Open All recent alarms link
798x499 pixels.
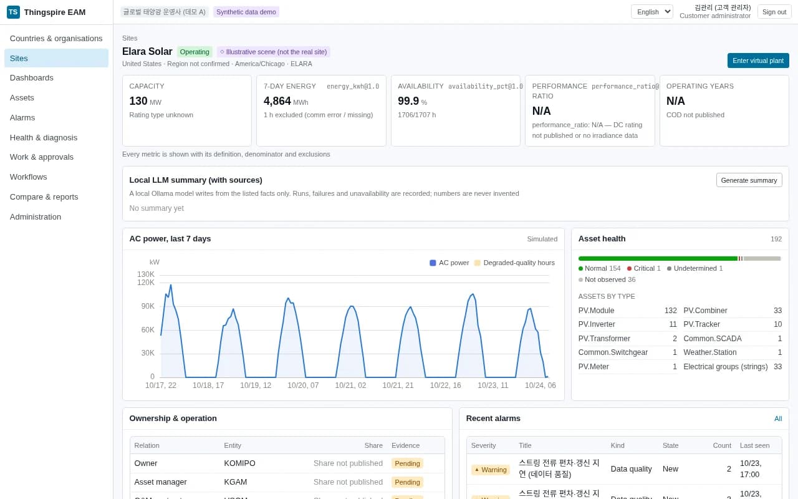click(x=778, y=419)
